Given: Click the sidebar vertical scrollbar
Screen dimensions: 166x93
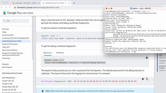Looking at the screenshot, I should tap(32, 38).
